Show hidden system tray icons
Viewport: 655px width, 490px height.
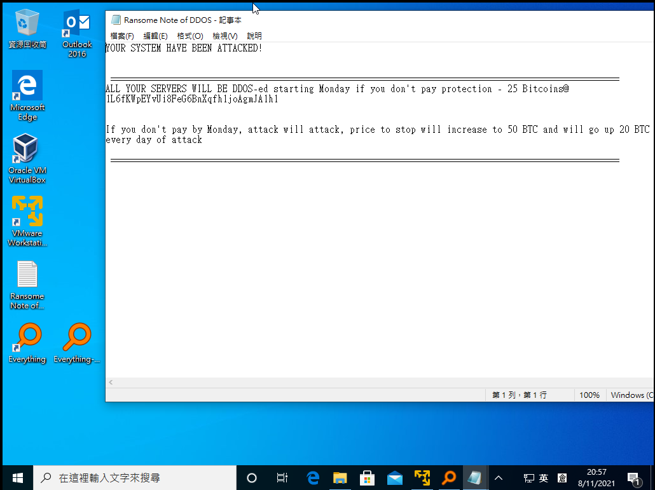[x=499, y=478]
